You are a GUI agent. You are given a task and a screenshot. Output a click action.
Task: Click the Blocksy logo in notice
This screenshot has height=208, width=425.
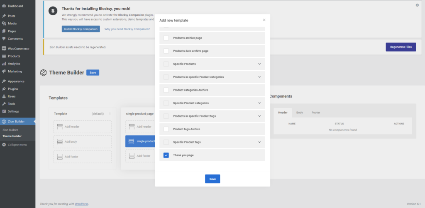(53, 11)
